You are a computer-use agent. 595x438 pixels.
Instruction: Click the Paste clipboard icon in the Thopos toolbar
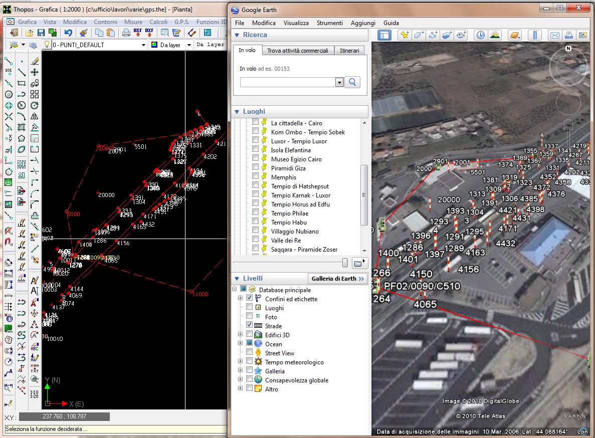click(x=111, y=33)
